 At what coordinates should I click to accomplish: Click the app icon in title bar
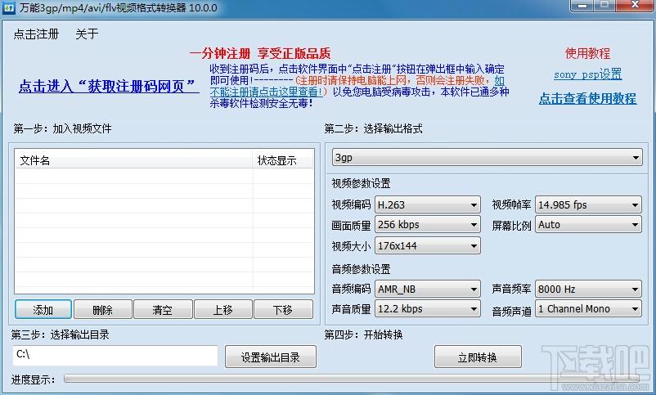8,7
